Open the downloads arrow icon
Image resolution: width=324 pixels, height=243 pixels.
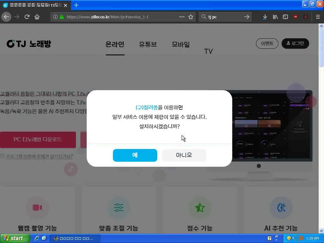[x=265, y=17]
